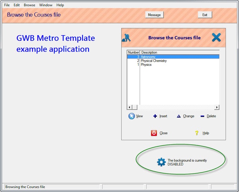
Task: Click the Insert plus icon
Action: point(155,116)
